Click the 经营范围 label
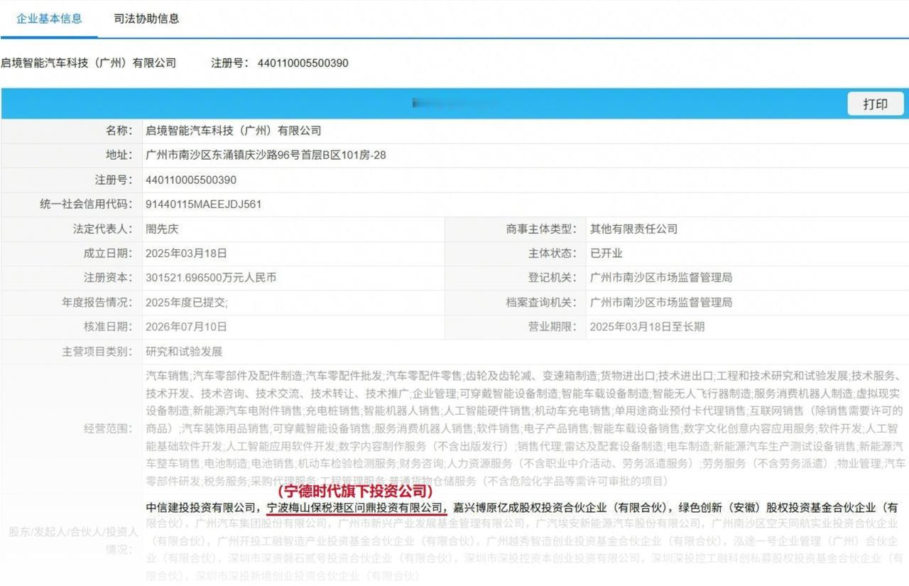909x586 pixels. click(109, 428)
